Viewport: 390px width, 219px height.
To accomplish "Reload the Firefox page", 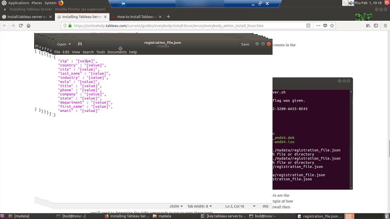I will click(x=21, y=26).
